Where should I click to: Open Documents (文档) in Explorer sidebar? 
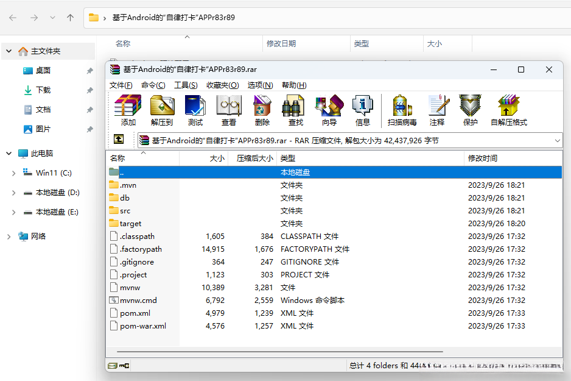click(43, 110)
